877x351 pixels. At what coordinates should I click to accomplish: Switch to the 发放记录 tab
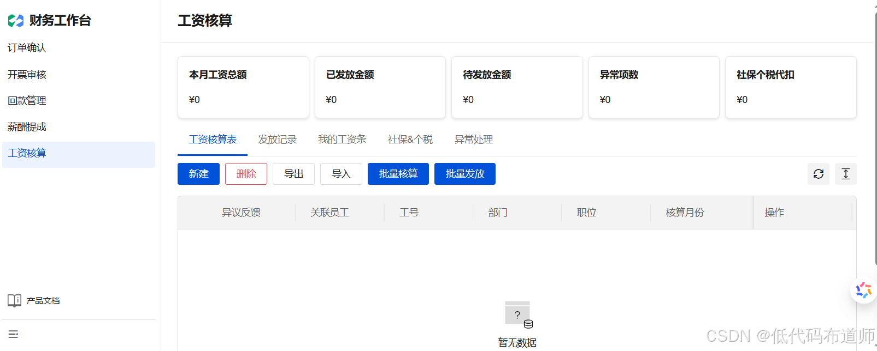pos(278,140)
